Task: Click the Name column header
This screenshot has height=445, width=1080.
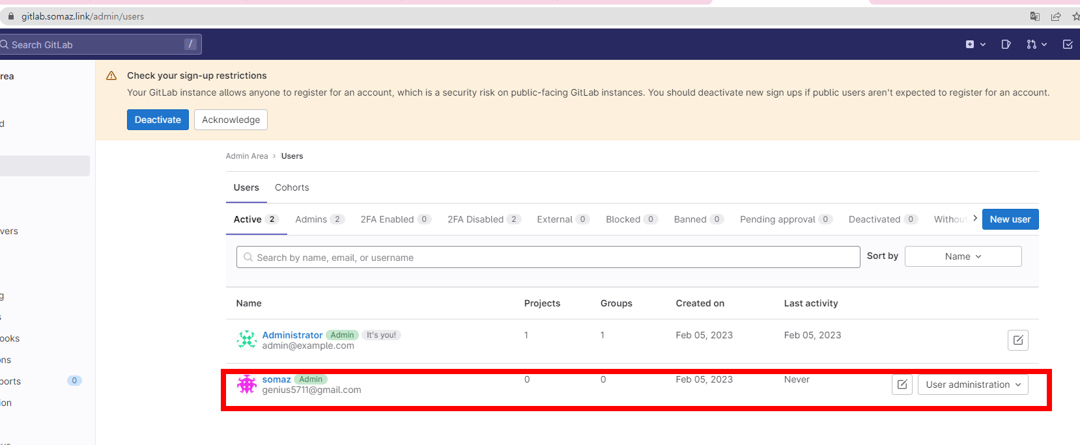Action: (x=249, y=303)
